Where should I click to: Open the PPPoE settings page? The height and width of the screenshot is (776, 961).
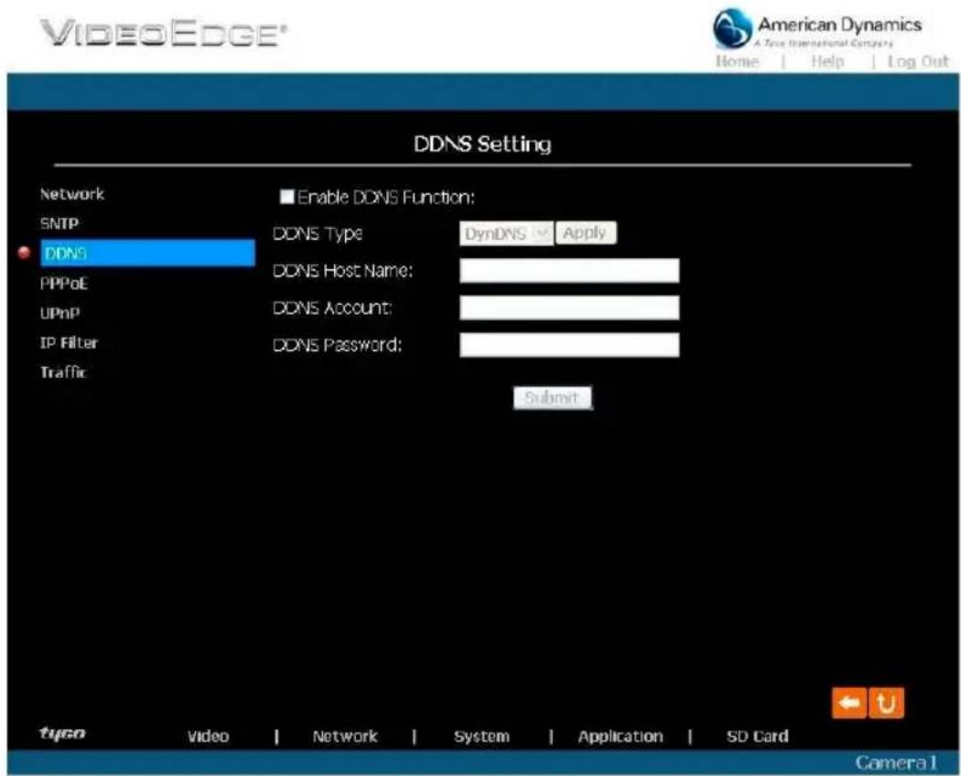click(64, 283)
